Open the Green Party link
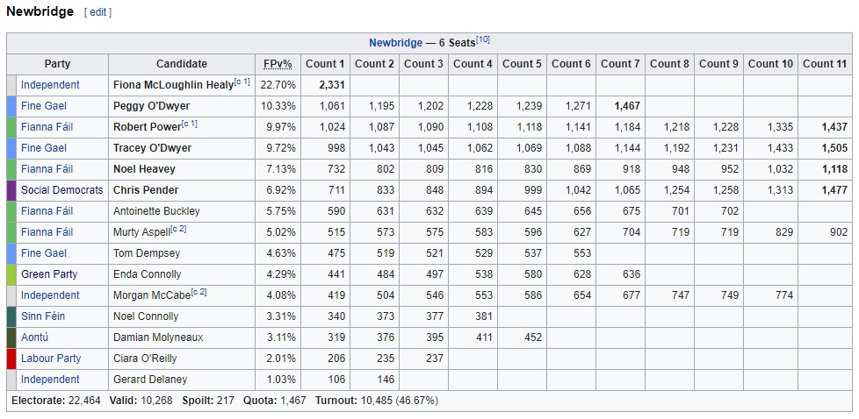859x419 pixels. (x=49, y=274)
